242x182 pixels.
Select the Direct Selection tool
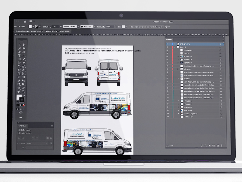coord(24,45)
